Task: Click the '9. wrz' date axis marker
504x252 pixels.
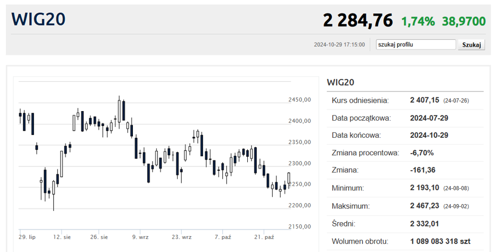Action: click(141, 237)
